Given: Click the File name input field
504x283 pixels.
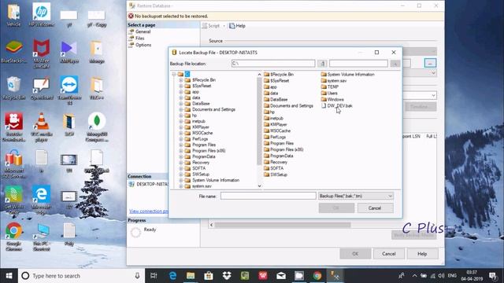Looking at the screenshot, I should 269,196.
